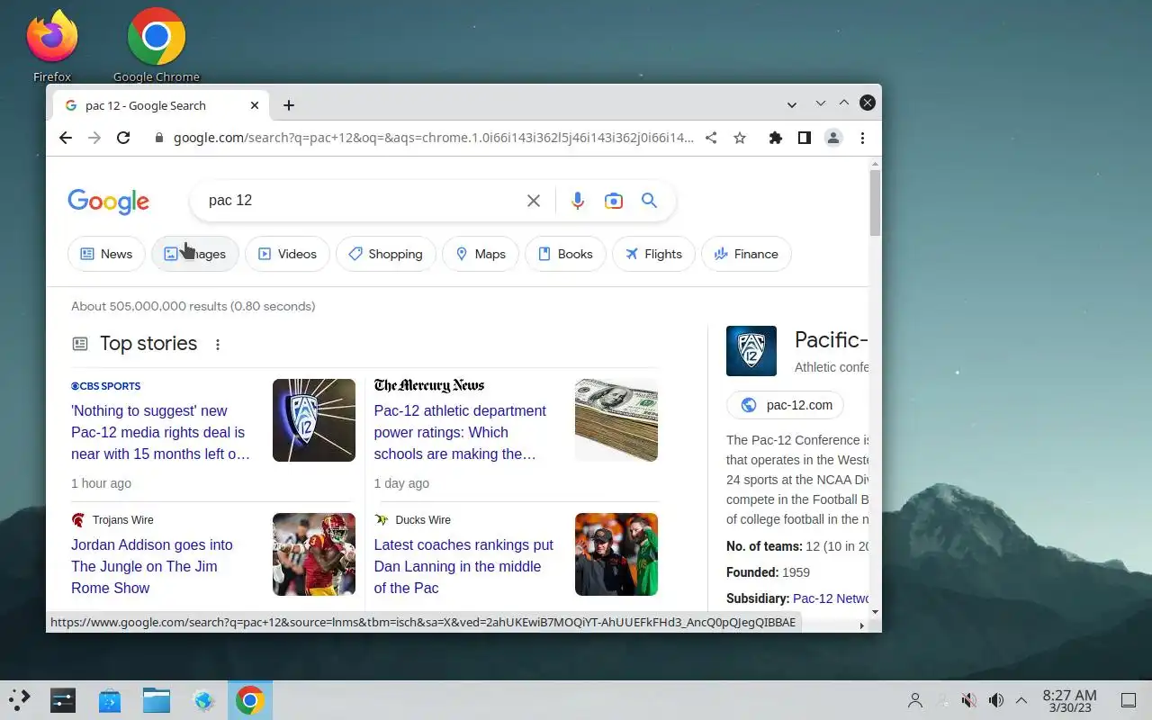Expand the hidden system tray icons arrow

[1021, 700]
